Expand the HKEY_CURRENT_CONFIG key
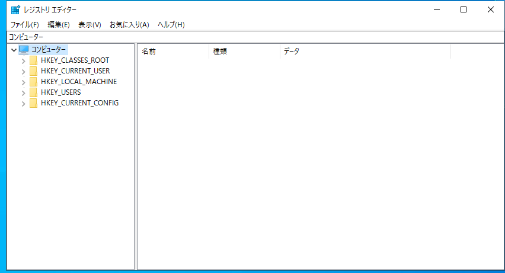Screen dimensions: 505x273 pyautogui.click(x=24, y=103)
